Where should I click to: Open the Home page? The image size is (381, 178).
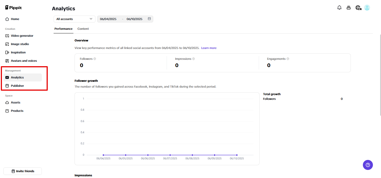click(15, 19)
